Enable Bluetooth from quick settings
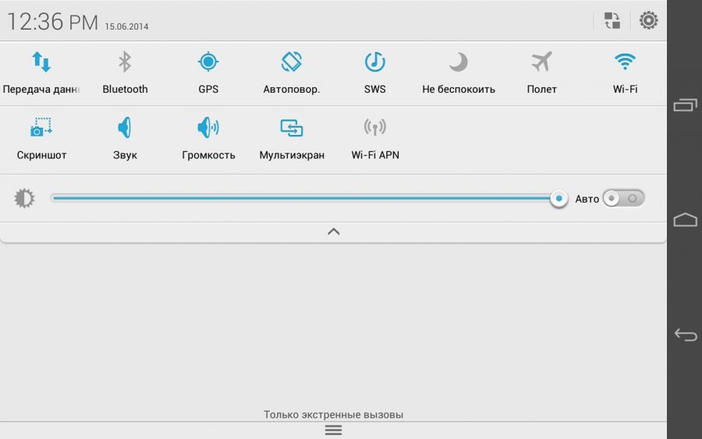Screen dimensions: 702x439 (125, 63)
